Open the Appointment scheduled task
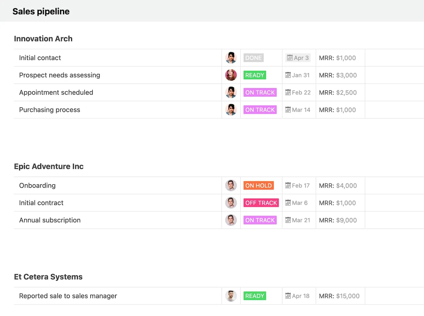 (56, 93)
